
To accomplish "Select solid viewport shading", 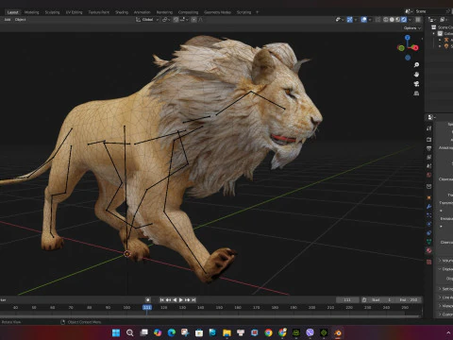I will coord(392,20).
